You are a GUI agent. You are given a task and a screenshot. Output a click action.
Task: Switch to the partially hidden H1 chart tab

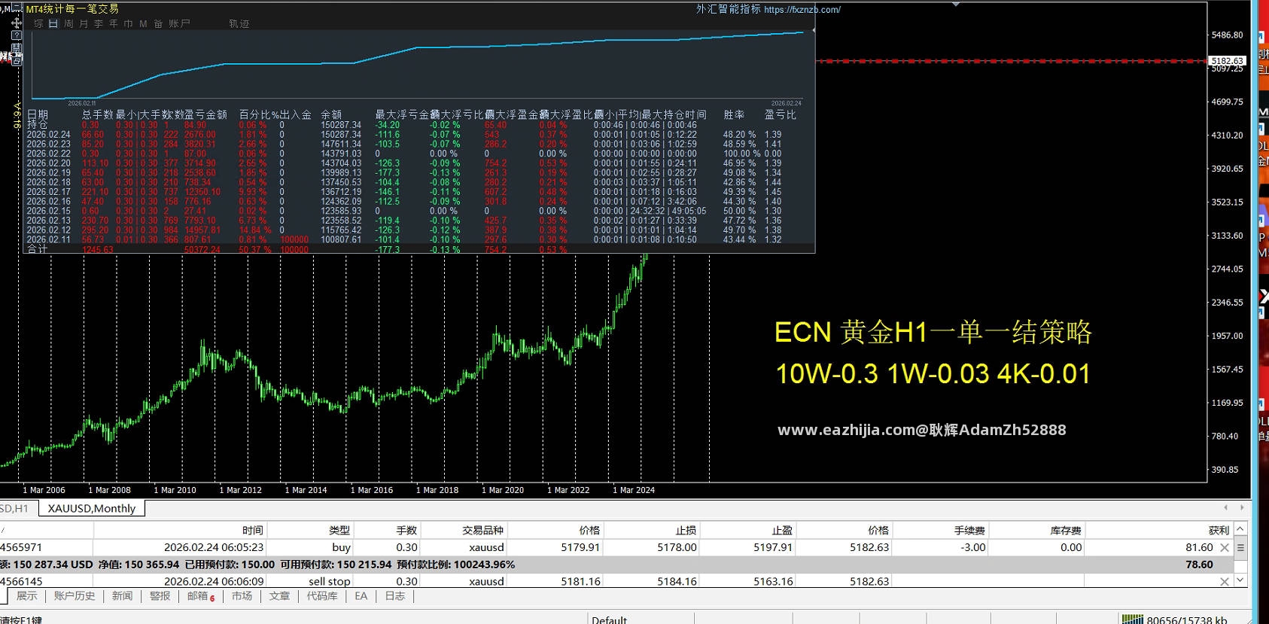(x=14, y=508)
